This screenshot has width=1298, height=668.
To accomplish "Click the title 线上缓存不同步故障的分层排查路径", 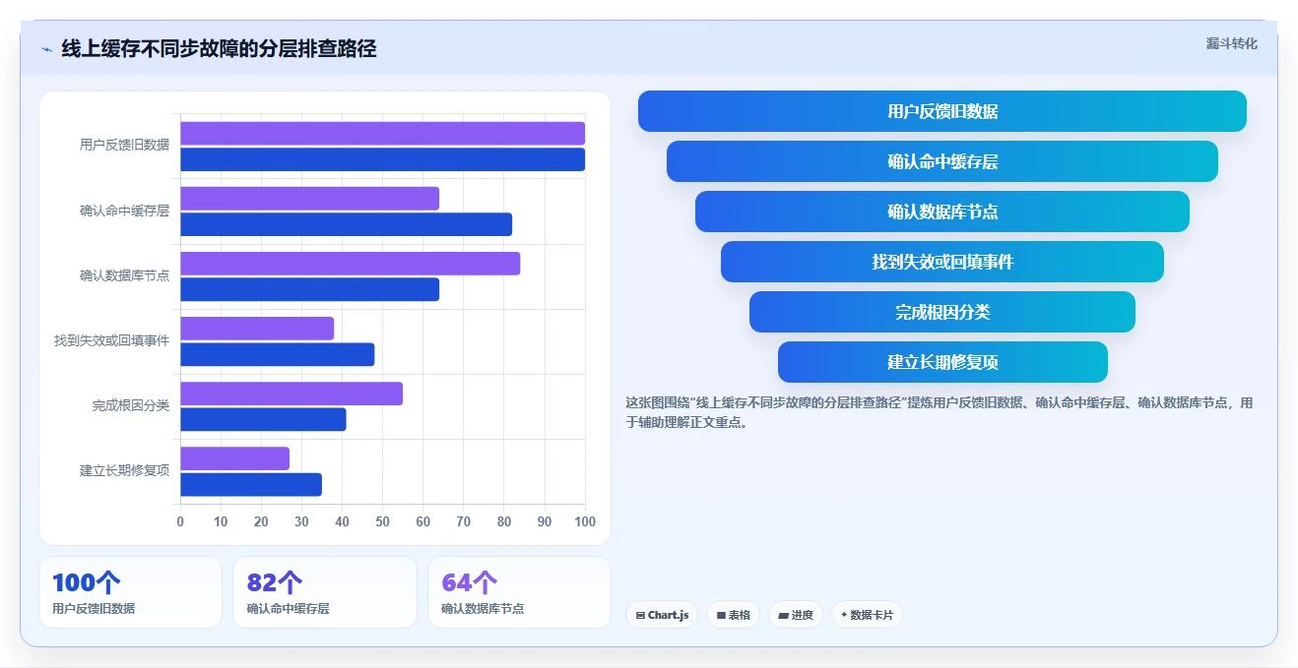I will tap(219, 48).
